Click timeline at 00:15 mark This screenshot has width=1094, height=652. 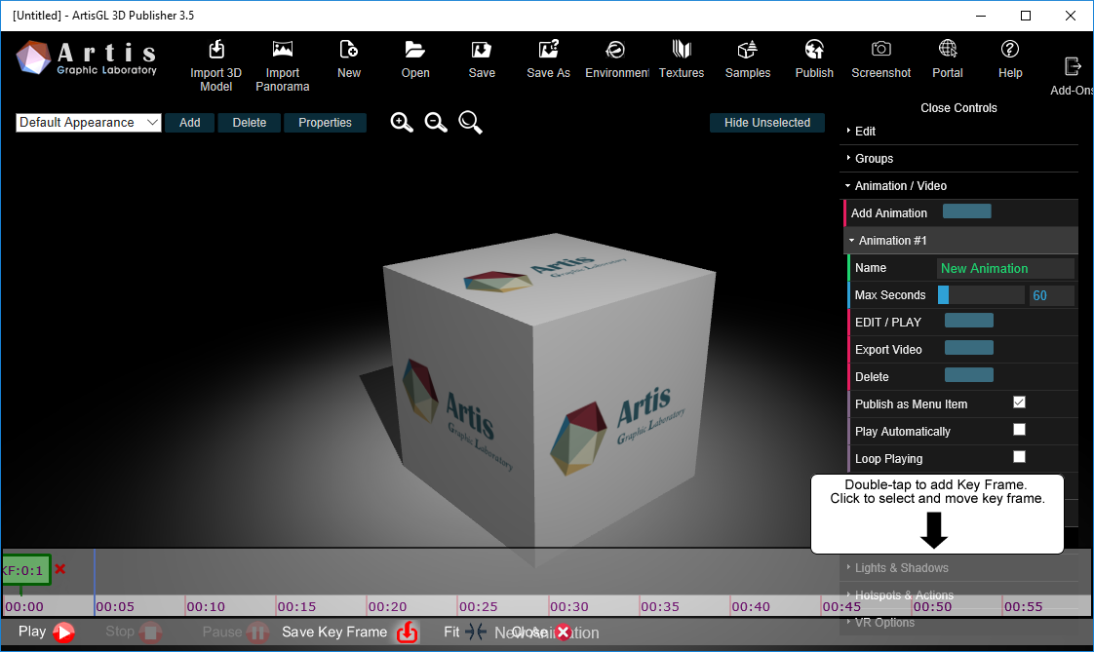[296, 606]
